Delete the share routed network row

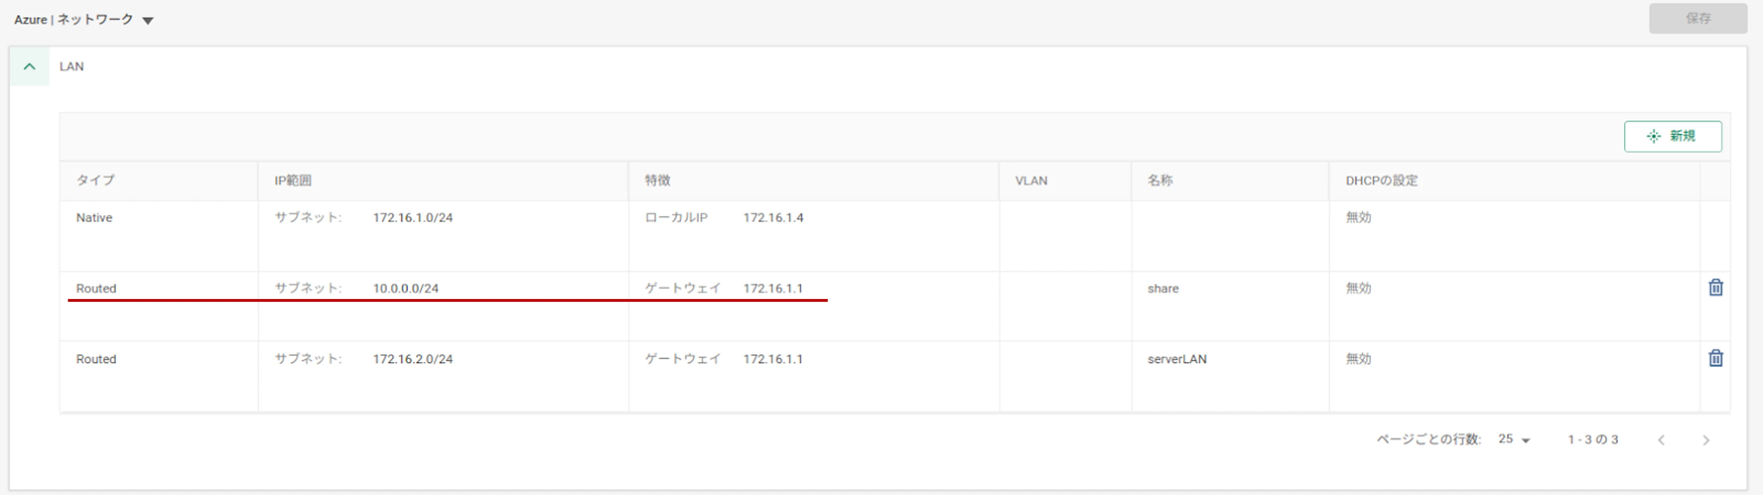tap(1715, 287)
